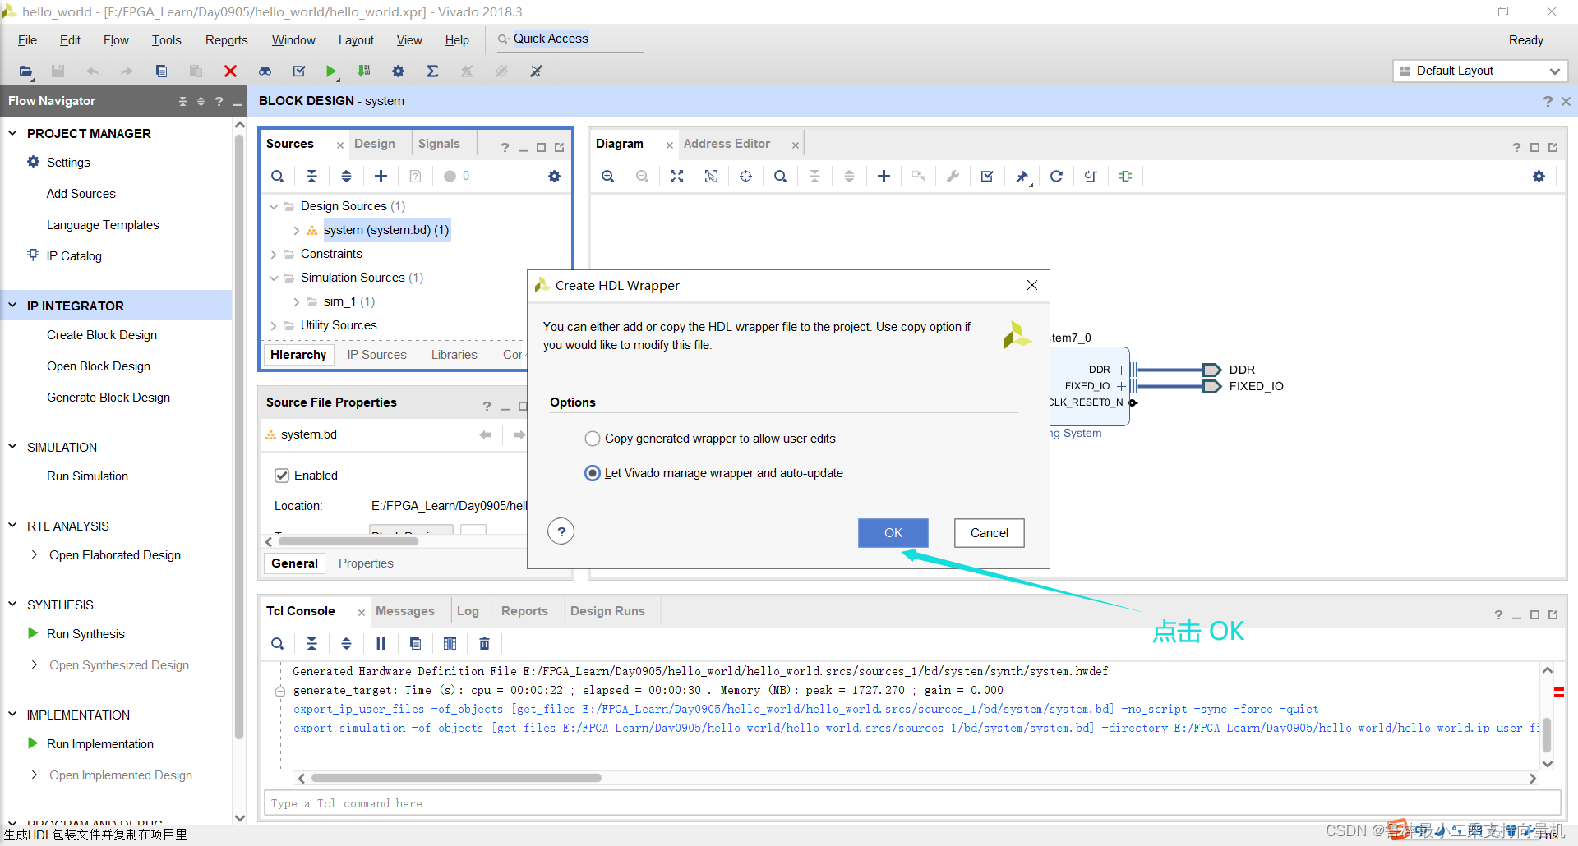Click Create Block Design in navigator

[102, 334]
